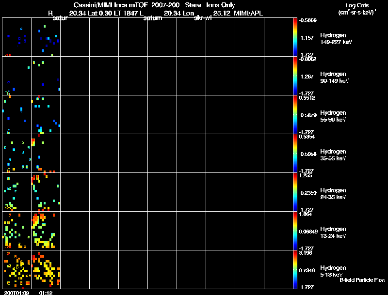
Task: Click the Hydrogen 90-149 keV label
Action: tap(334, 78)
